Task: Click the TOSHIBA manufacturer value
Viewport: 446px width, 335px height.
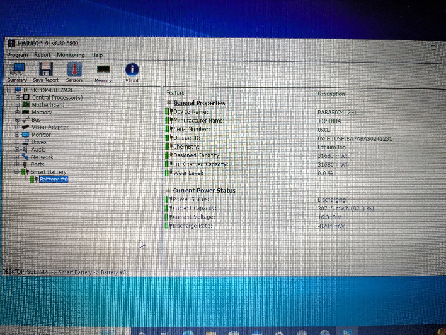Action: (x=329, y=121)
